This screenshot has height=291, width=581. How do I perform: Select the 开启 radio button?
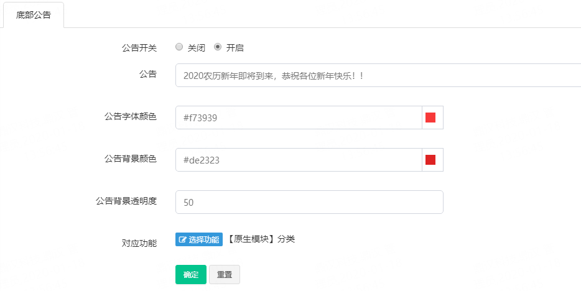click(x=218, y=47)
